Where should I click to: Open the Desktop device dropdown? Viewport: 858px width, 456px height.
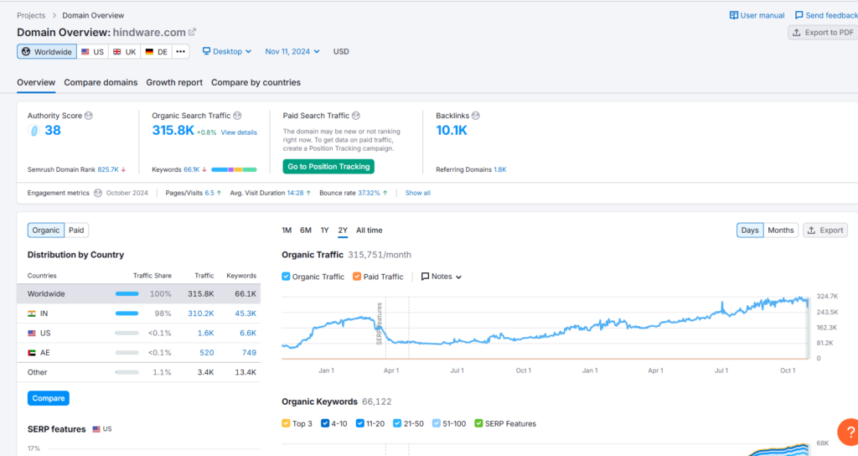[226, 51]
